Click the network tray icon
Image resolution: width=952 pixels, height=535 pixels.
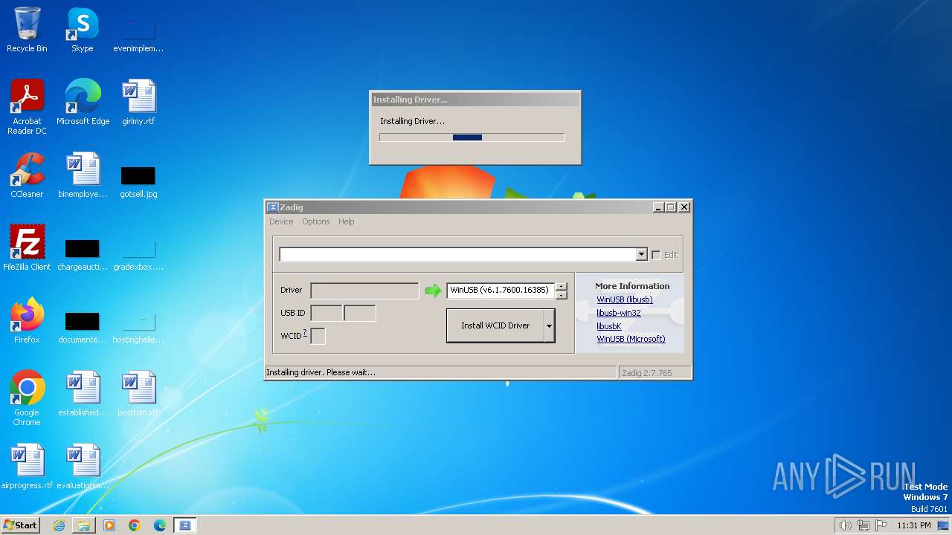point(863,525)
